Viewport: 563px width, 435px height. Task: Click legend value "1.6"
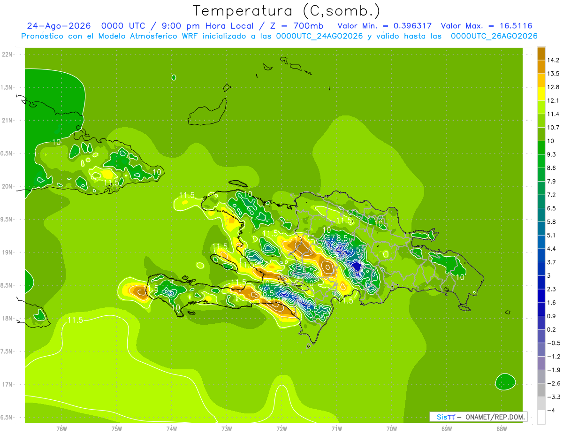(552, 303)
